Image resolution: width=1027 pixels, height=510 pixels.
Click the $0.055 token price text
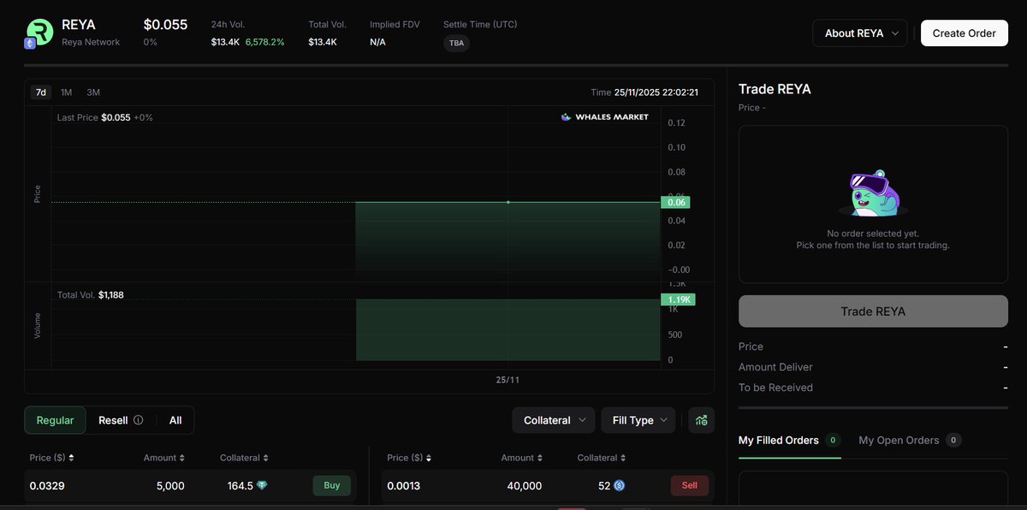[x=165, y=25]
